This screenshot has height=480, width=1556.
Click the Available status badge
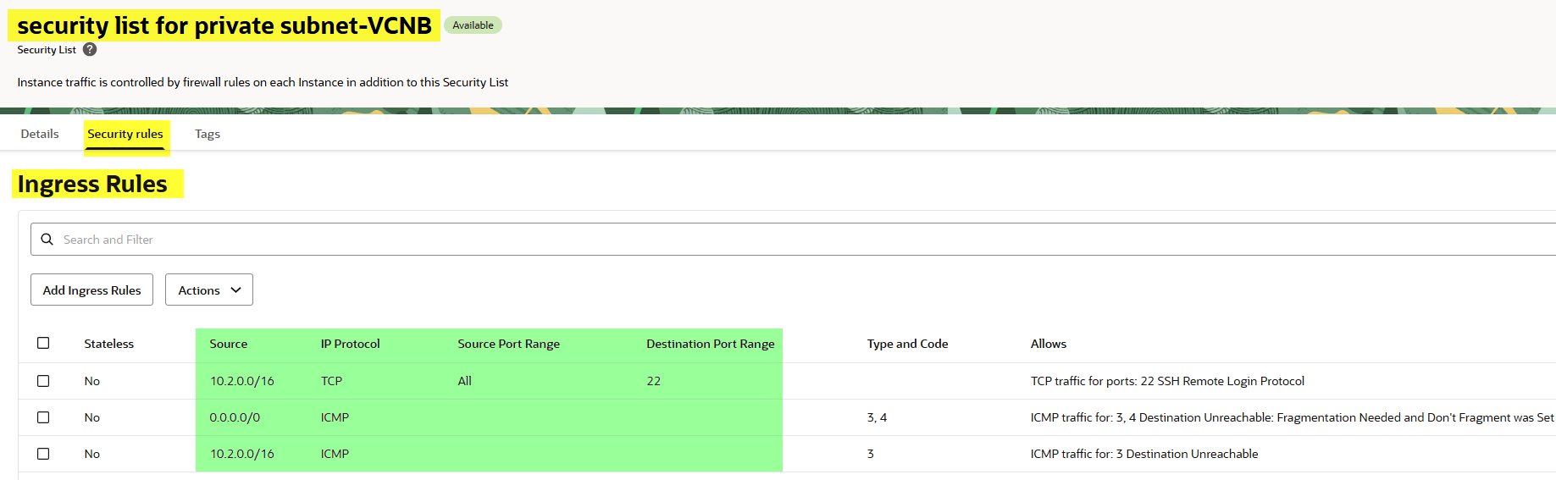[473, 25]
